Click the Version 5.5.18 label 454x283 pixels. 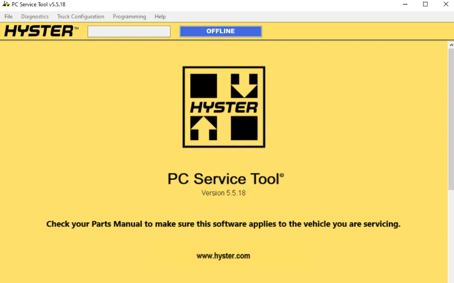[x=223, y=193]
